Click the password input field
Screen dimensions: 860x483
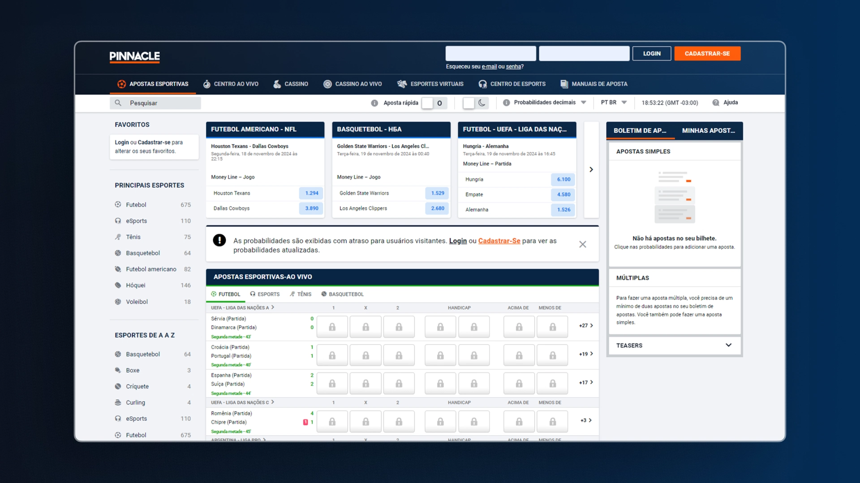click(x=584, y=53)
